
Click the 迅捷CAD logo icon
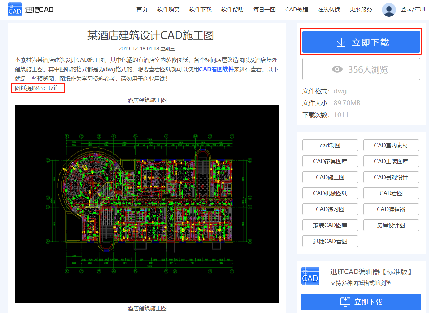coord(15,10)
